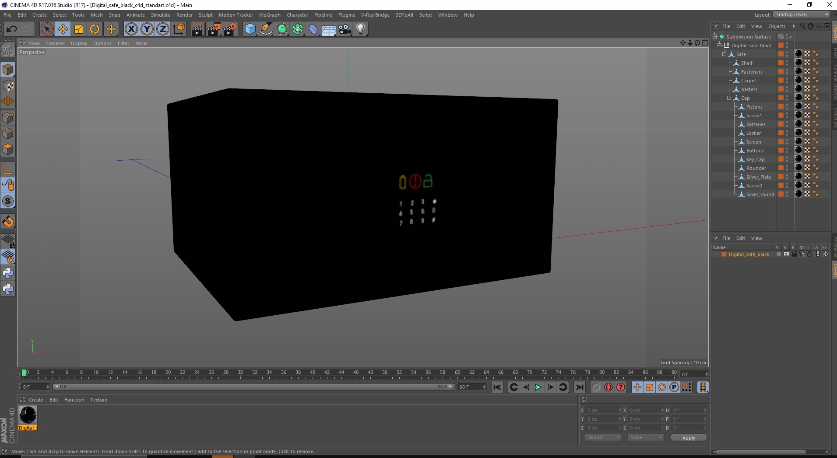Viewport: 837px width, 458px height.
Task: Go to end of animation
Action: tap(579, 387)
